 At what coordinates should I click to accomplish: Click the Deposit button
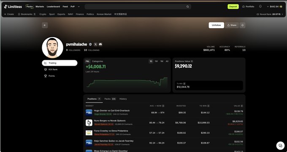[233, 7]
